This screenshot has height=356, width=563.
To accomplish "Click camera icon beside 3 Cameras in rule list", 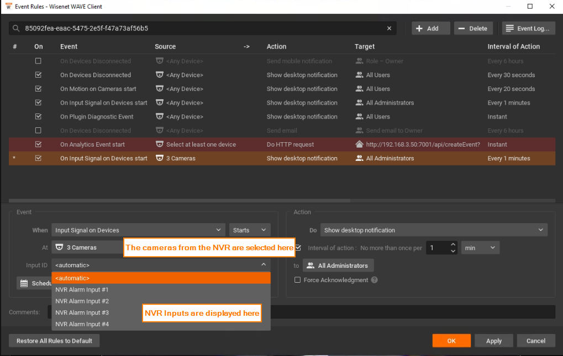I will (x=160, y=158).
